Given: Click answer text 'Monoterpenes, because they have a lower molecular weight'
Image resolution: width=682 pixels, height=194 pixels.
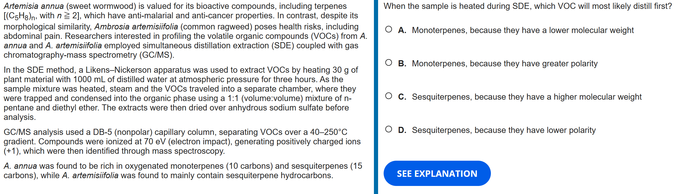Looking at the screenshot, I should [x=523, y=30].
